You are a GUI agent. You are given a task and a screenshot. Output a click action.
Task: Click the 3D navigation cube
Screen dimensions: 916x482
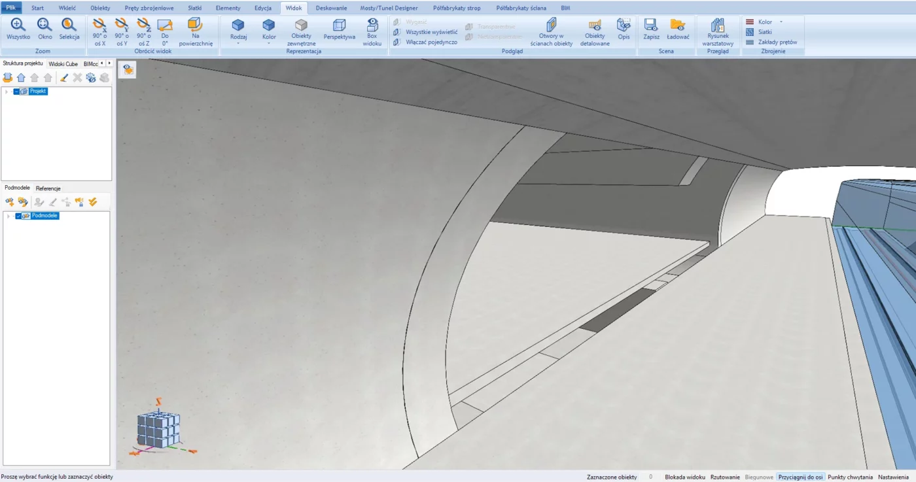coord(158,429)
